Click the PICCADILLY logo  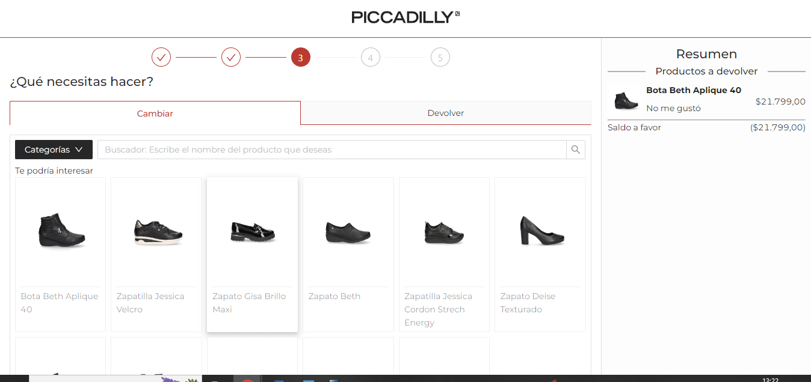click(x=405, y=17)
